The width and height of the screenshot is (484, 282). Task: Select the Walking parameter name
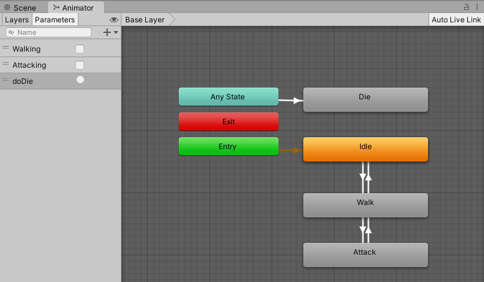point(27,49)
